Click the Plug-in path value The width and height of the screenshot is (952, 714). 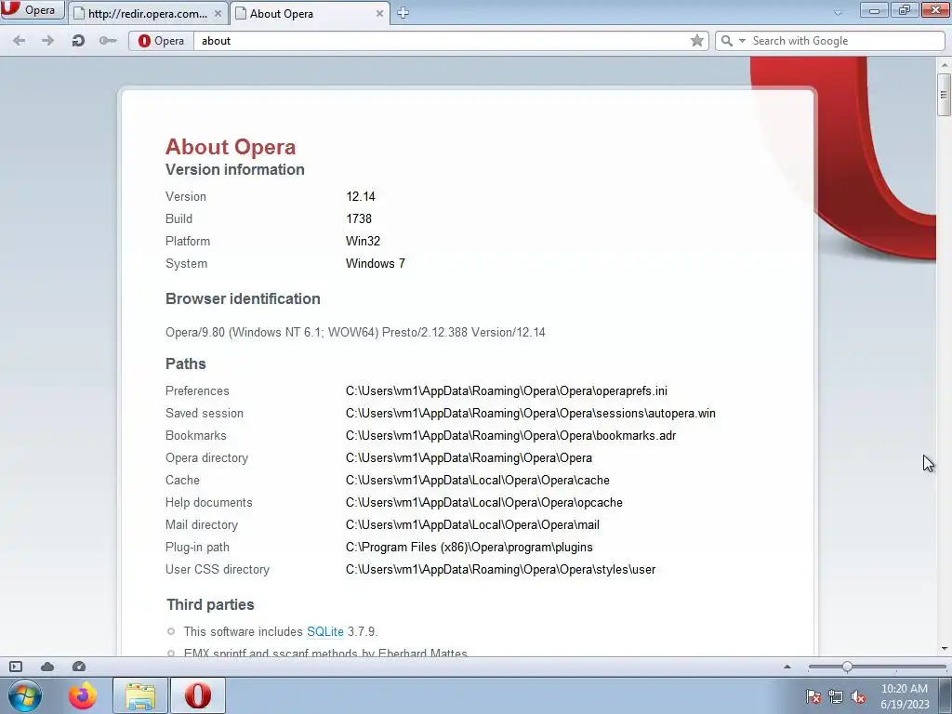(x=469, y=547)
